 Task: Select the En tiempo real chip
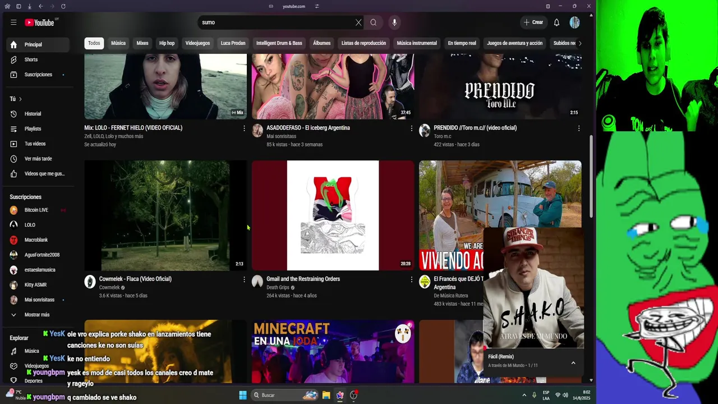coord(462,43)
